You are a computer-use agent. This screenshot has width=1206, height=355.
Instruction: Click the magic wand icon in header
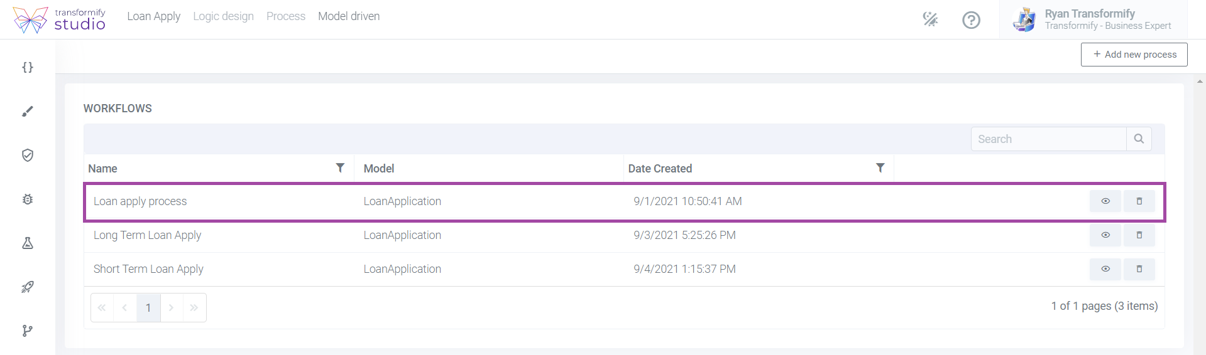pyautogui.click(x=931, y=20)
